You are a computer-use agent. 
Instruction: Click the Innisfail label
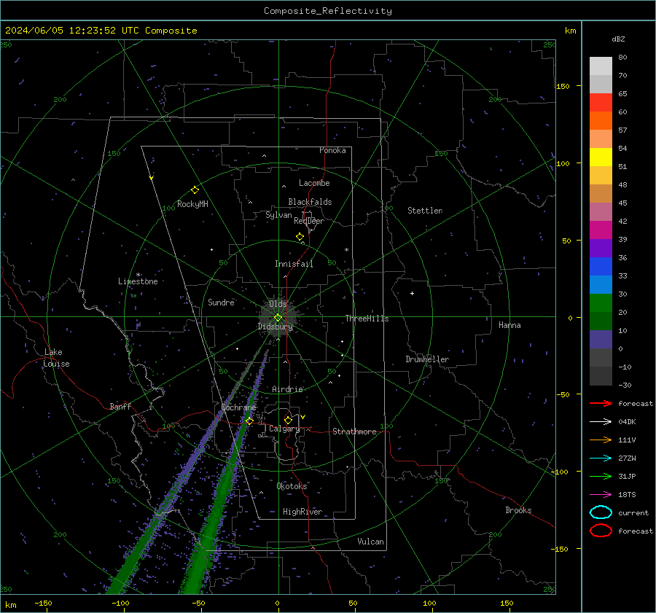tap(294, 264)
